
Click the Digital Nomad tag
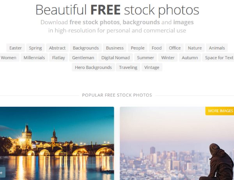(115, 58)
